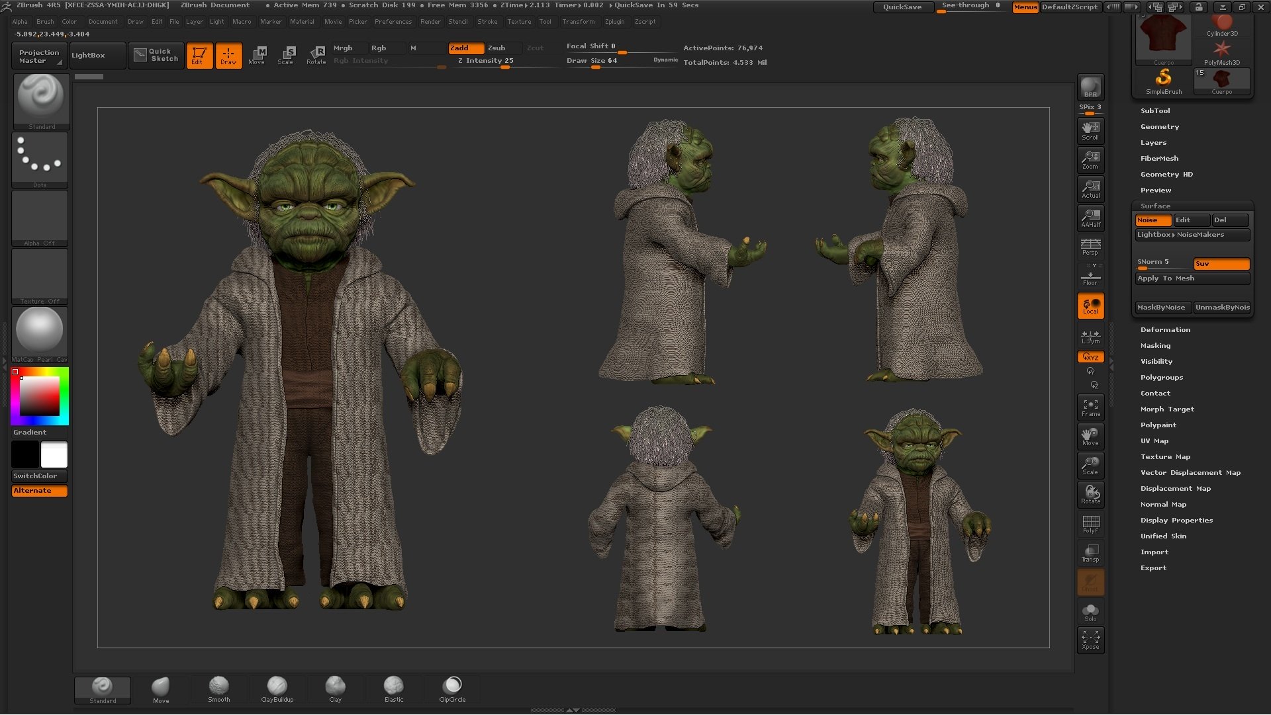Activate the Rotate mode icon in top toolbar
Image resolution: width=1271 pixels, height=715 pixels.
tap(316, 55)
